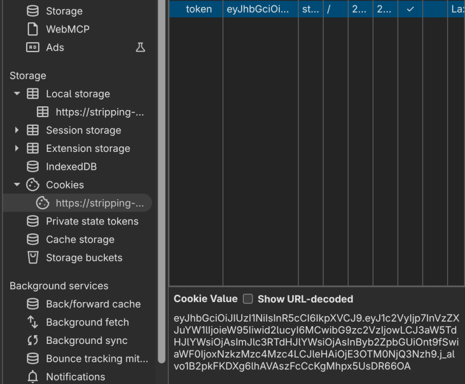Collapse the Cookies tree node

[x=17, y=185]
